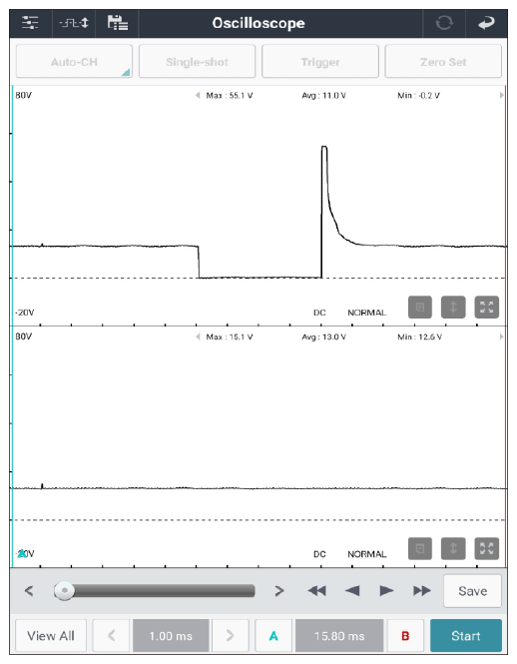This screenshot has width=517, height=664.
Task: Open bottom channel notes icon
Action: tap(420, 549)
